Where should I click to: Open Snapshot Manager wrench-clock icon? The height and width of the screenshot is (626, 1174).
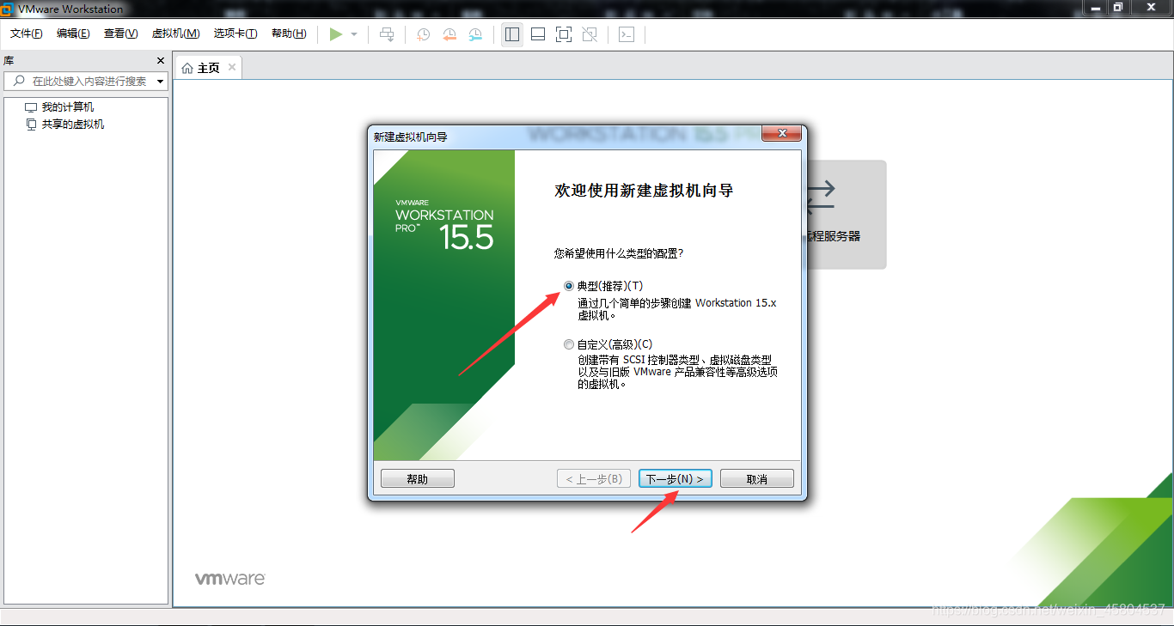point(475,34)
